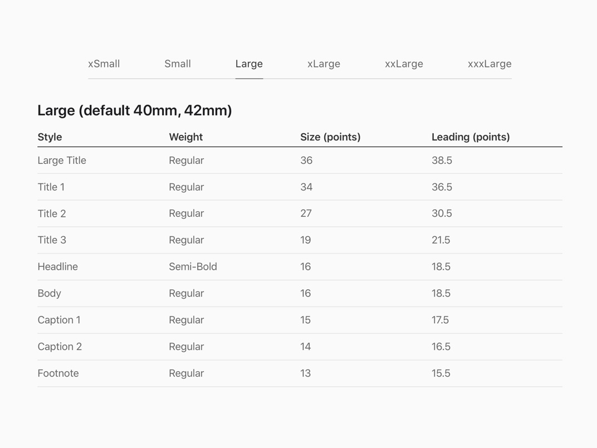Image resolution: width=597 pixels, height=448 pixels.
Task: Switch to the Small tab
Action: pos(178,64)
